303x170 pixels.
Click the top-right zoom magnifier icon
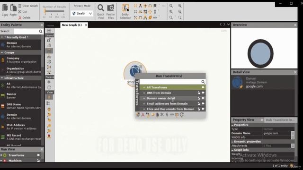pos(180,6)
